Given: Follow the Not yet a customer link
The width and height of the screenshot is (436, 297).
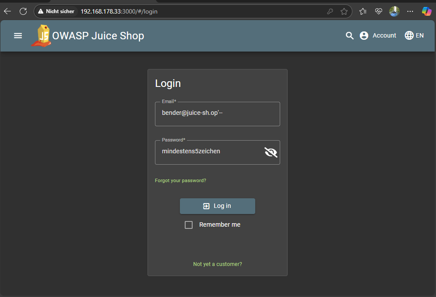Looking at the screenshot, I should point(217,264).
